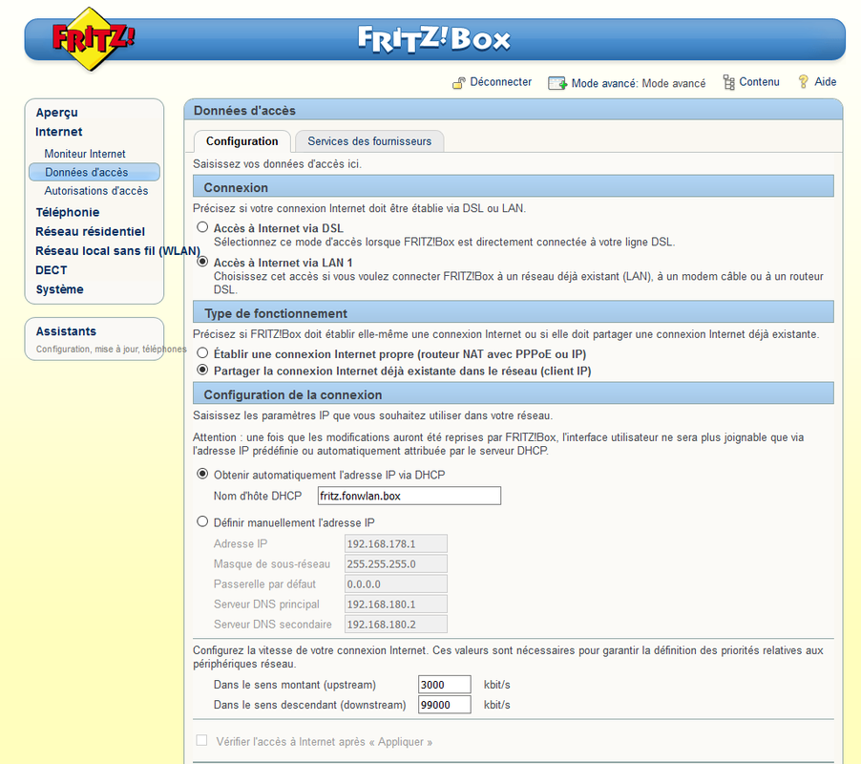Click the Nom d'hôte DHCP field
861x764 pixels.
click(x=409, y=496)
